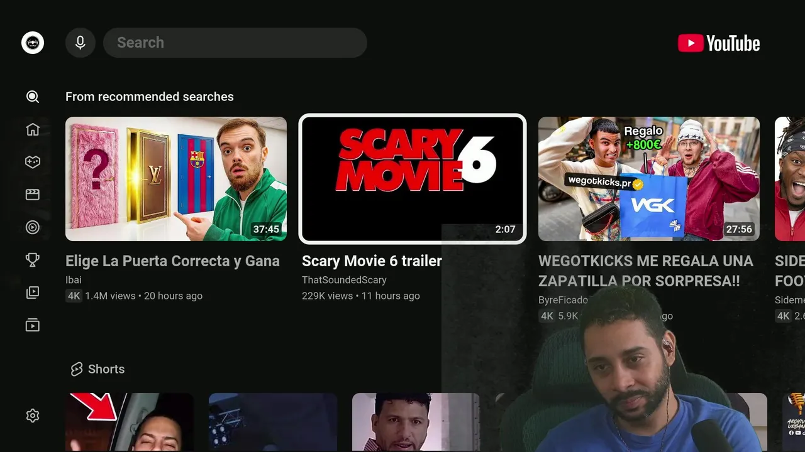This screenshot has height=452, width=805.
Task: Click the channel name 'ByreFicado'
Action: (x=563, y=300)
